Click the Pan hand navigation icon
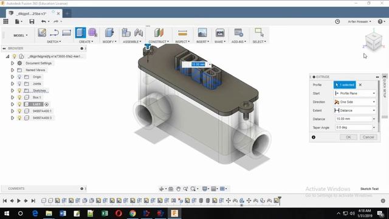This screenshot has width=389, height=219. 178,189
